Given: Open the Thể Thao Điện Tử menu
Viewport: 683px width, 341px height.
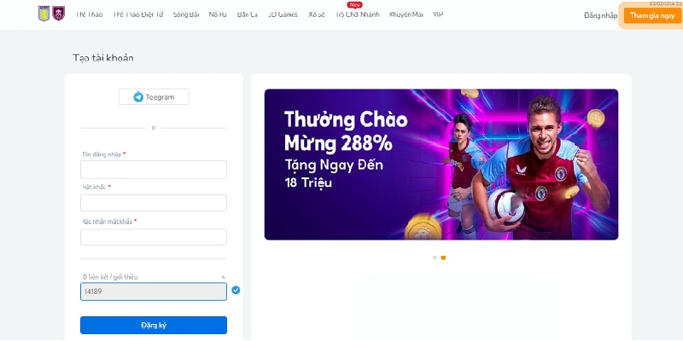Looking at the screenshot, I should (x=138, y=14).
